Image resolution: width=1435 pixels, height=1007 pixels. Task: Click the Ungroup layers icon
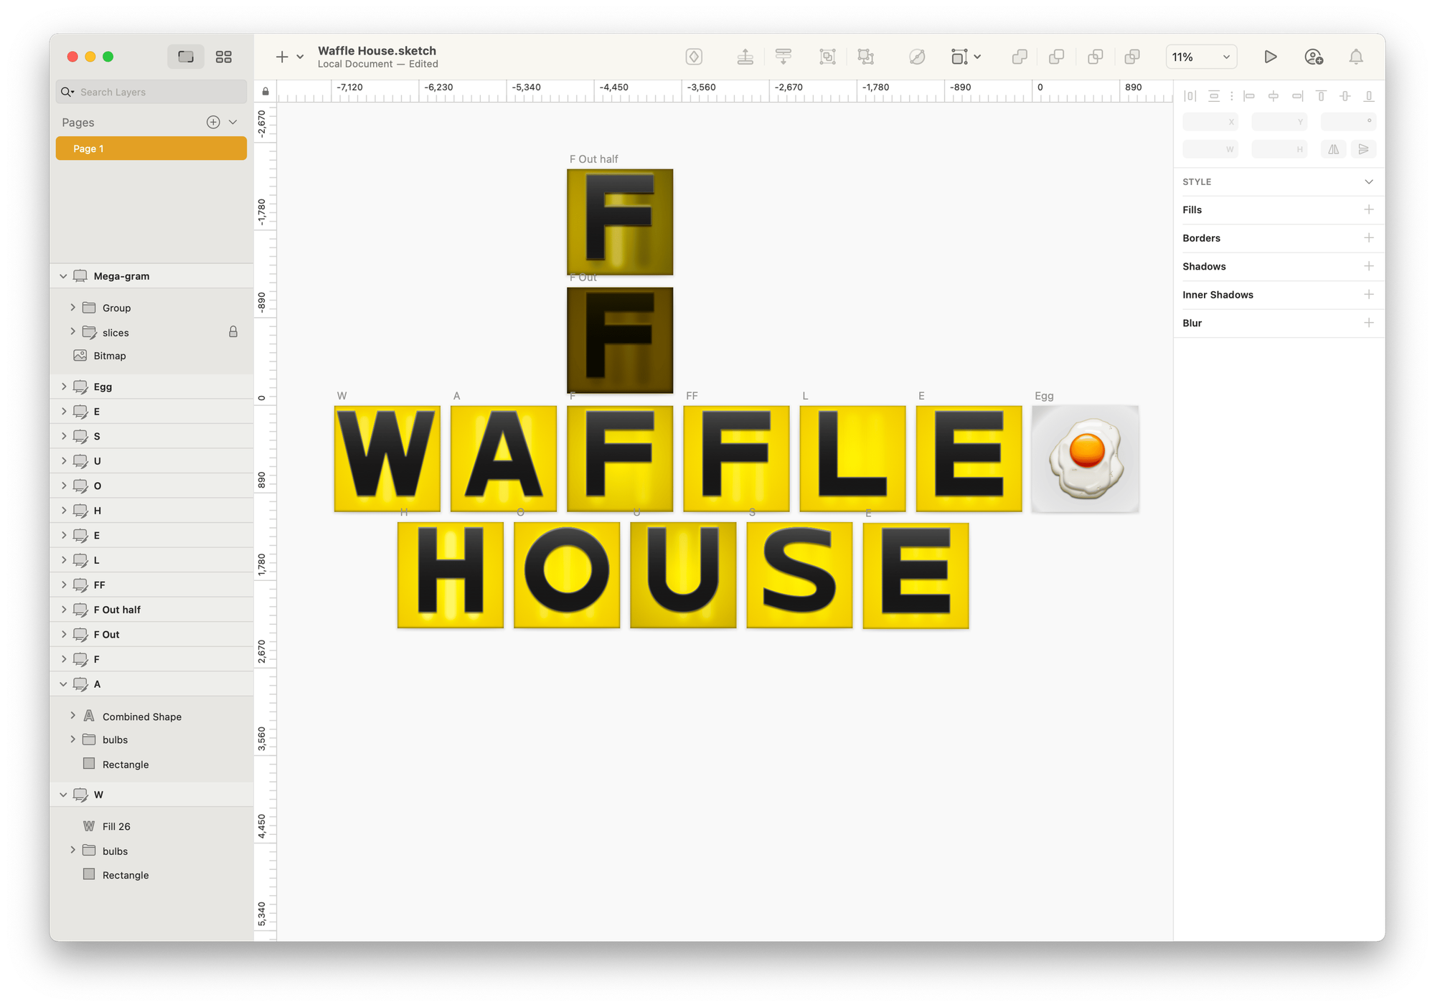coord(866,57)
